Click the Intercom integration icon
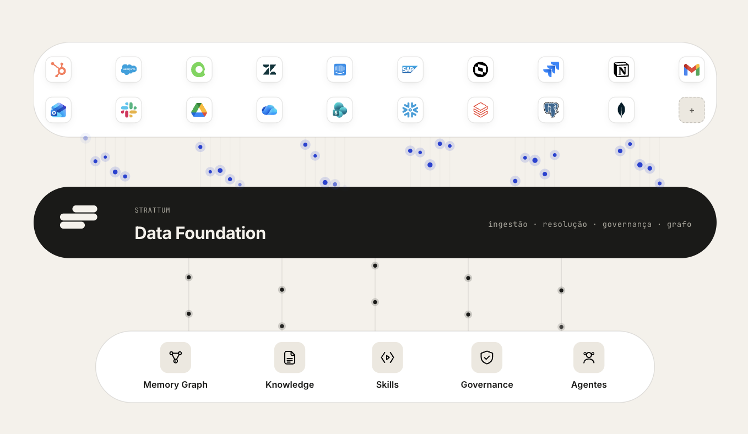This screenshot has height=434, width=748. click(340, 70)
